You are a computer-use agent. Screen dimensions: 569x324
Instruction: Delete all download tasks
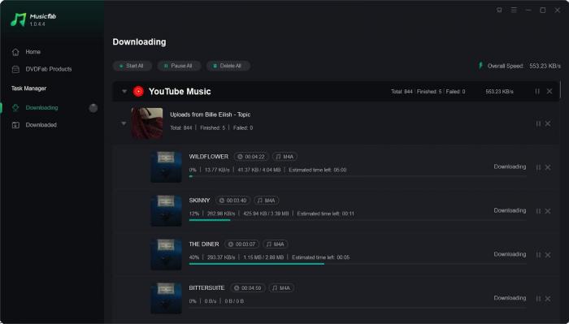[228, 66]
